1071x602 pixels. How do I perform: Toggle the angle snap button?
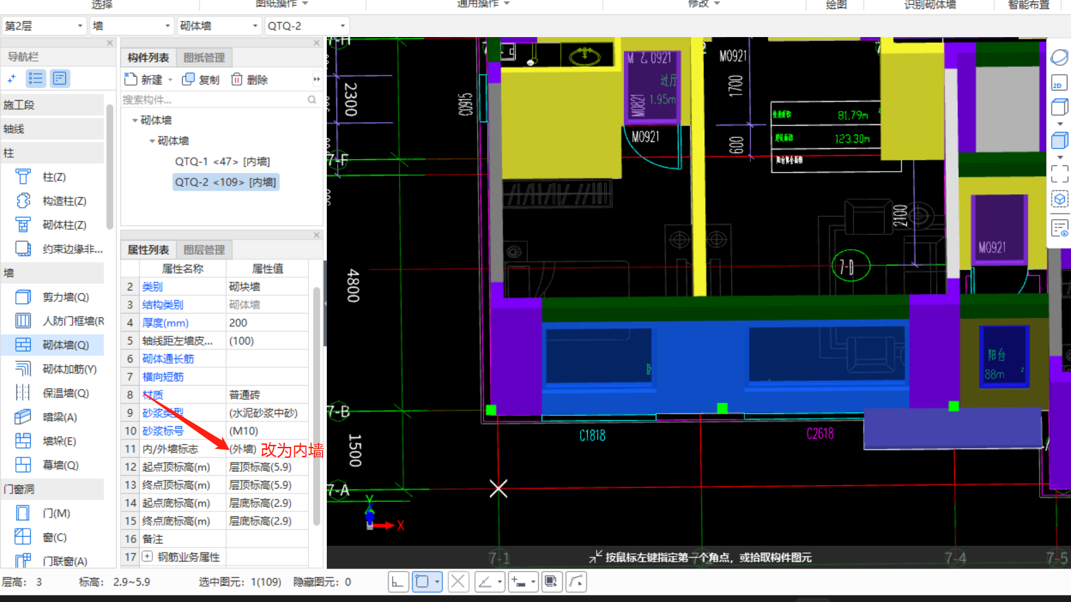point(485,582)
